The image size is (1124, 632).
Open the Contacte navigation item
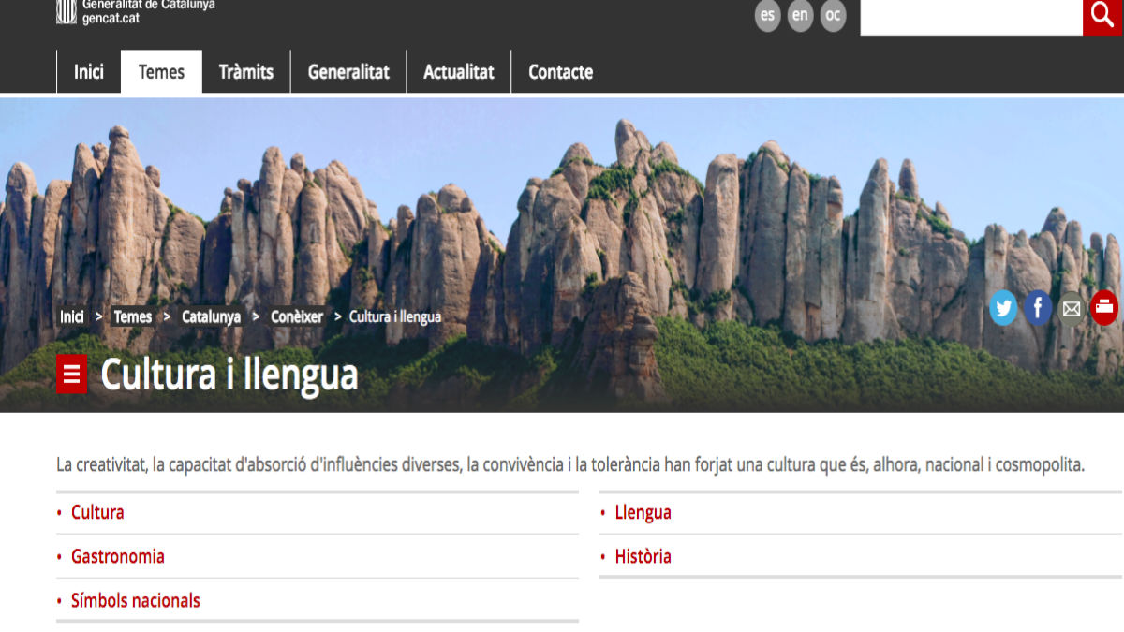[x=560, y=72]
